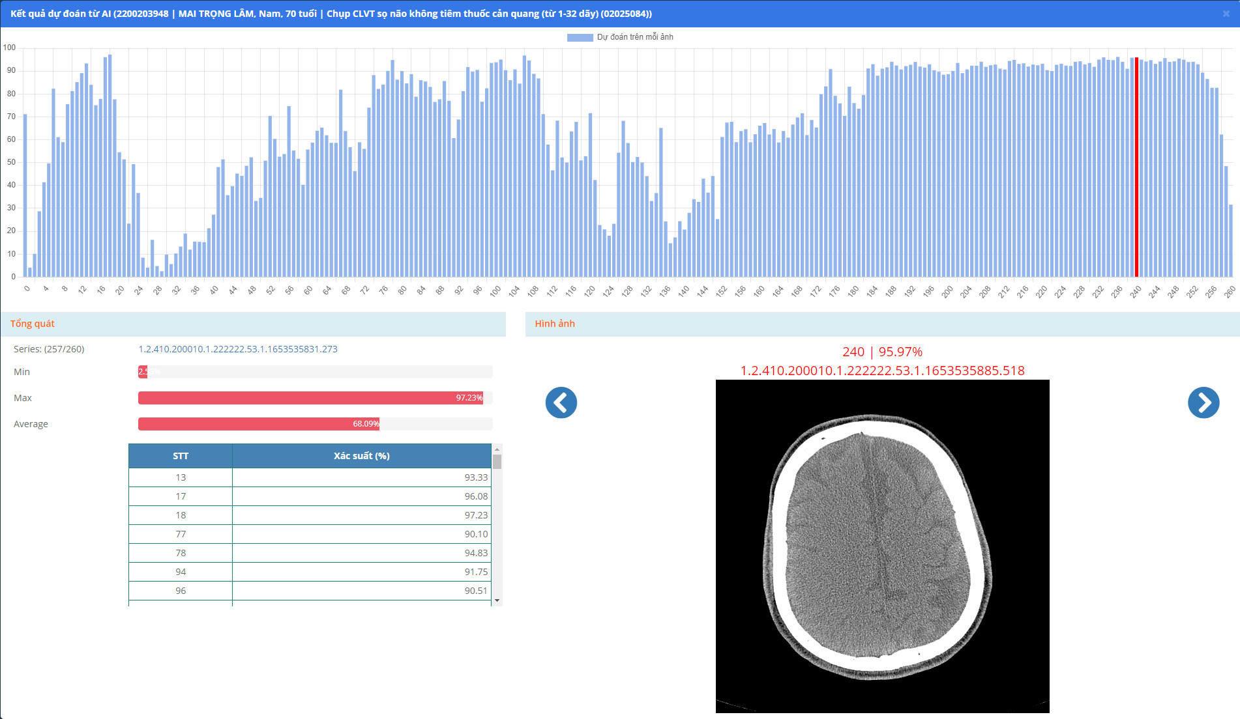The image size is (1240, 719).
Task: Select table row with STT 18
Action: (310, 515)
